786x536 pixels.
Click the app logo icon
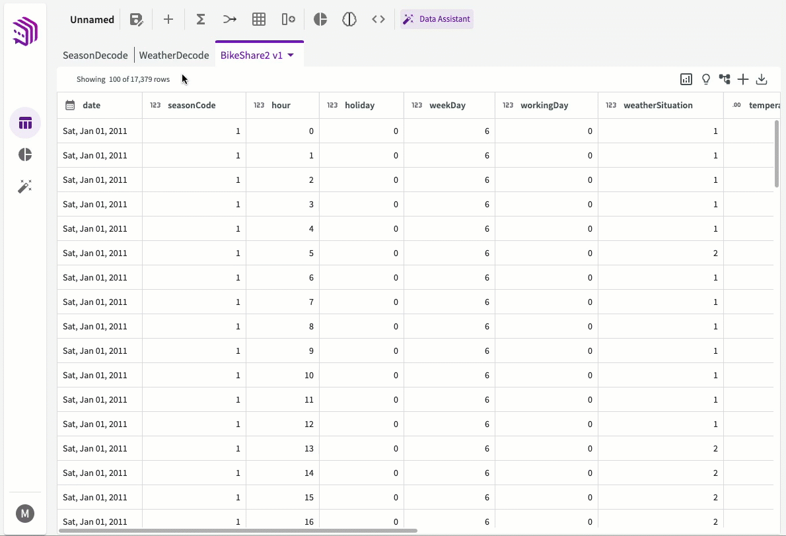[x=25, y=31]
